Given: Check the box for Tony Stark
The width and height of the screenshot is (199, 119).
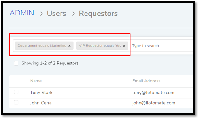Looking at the screenshot, I should tap(16, 92).
